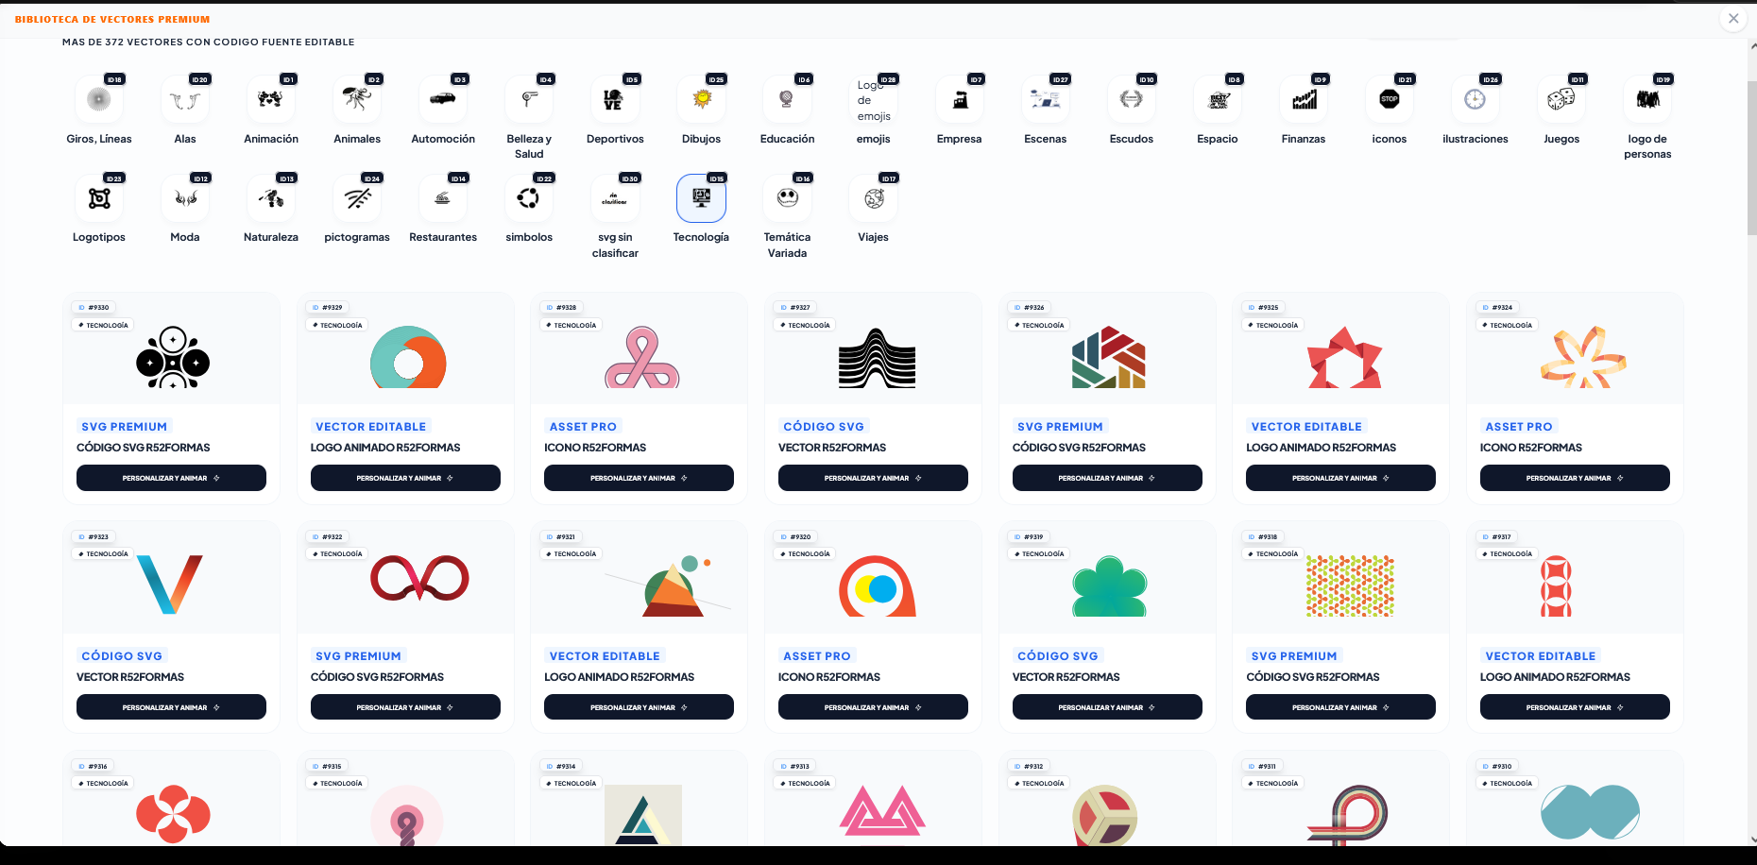Viewport: 1757px width, 865px height.
Task: Open the Animales category icon
Action: (357, 99)
